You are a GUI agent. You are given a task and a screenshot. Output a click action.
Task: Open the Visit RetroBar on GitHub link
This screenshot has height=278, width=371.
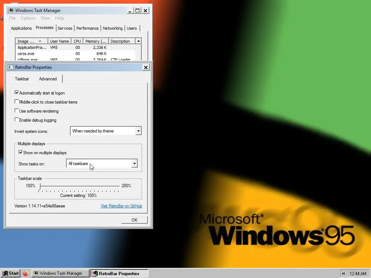[121, 206]
